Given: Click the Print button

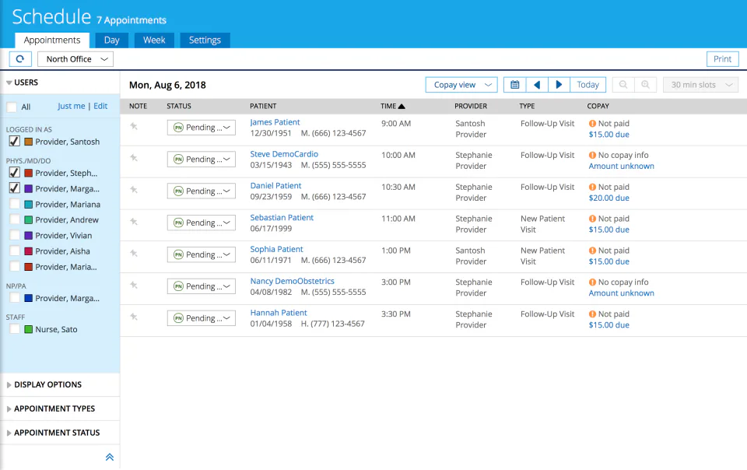Looking at the screenshot, I should 722,58.
